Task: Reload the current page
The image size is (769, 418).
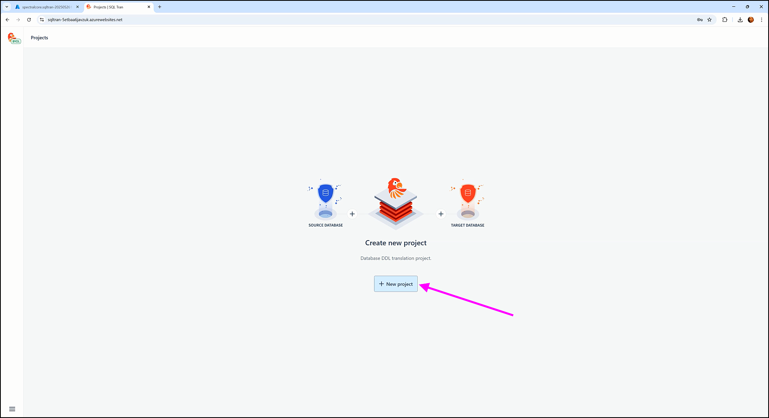Action: pyautogui.click(x=29, y=20)
